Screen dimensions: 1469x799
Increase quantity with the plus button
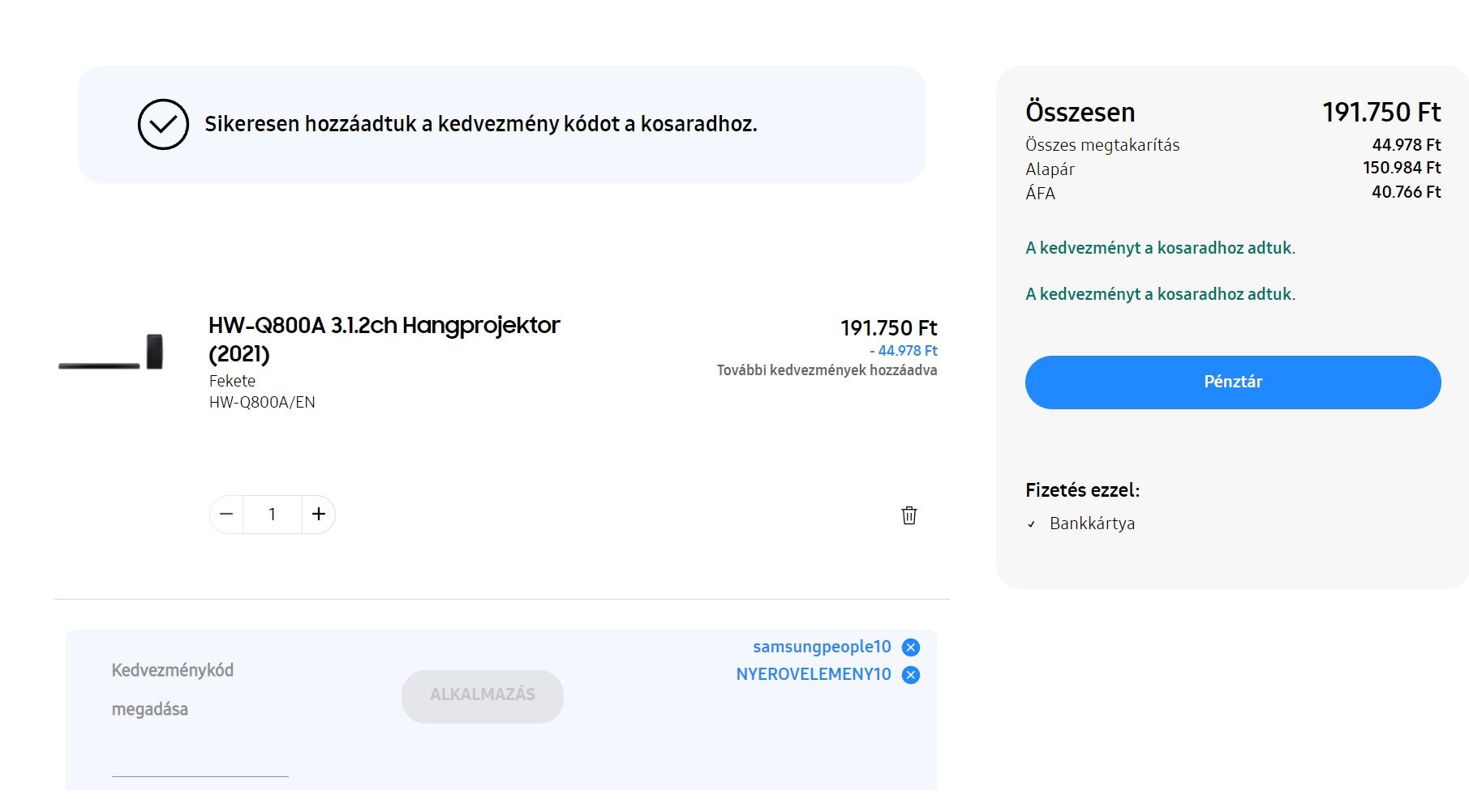[x=319, y=515]
